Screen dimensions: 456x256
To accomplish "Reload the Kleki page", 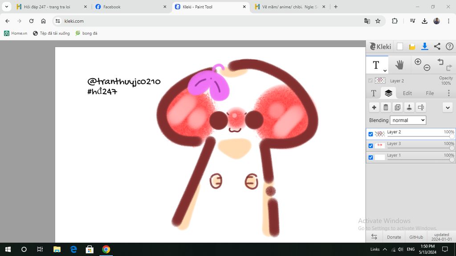I will 31,21.
